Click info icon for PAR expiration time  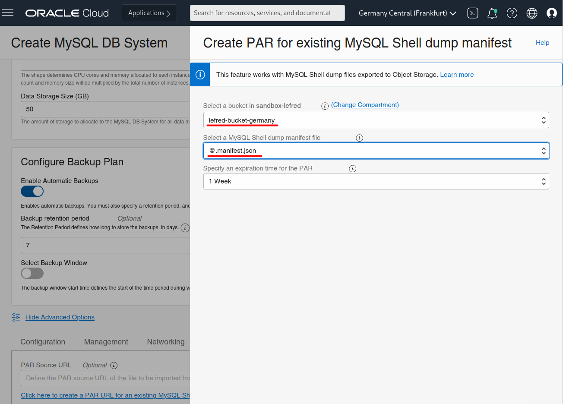[x=353, y=169]
